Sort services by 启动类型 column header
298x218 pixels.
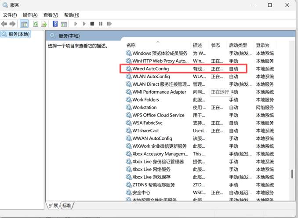[x=238, y=45]
